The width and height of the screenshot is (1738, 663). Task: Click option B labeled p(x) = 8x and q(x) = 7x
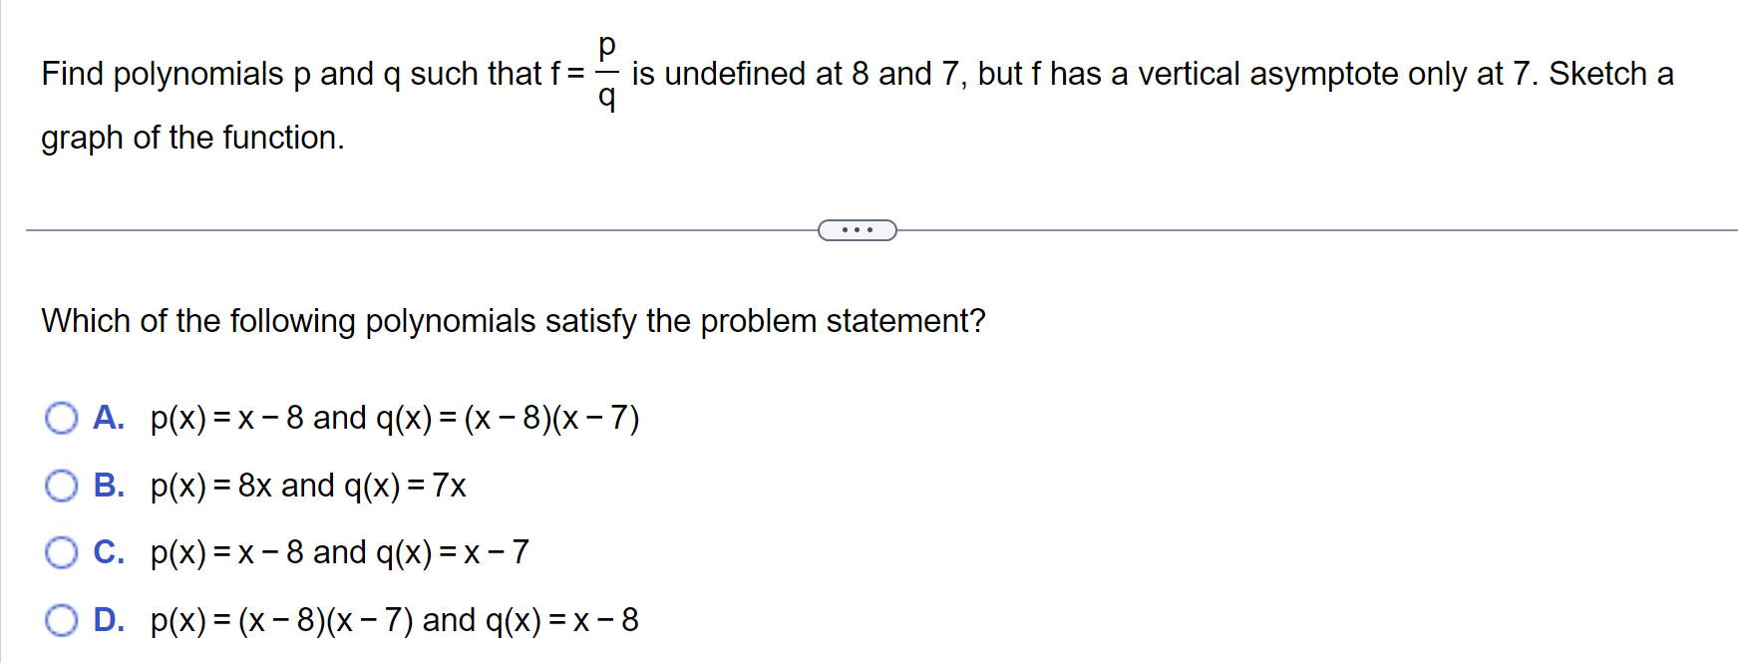tap(307, 487)
